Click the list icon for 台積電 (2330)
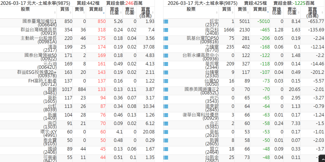Screen dimensions: 325x162 [x=165, y=73]
